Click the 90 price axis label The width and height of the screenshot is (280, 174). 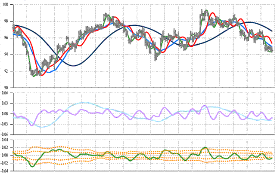6,88
